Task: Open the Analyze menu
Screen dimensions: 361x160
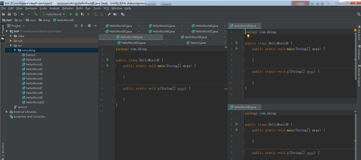Action: [x=54, y=8]
